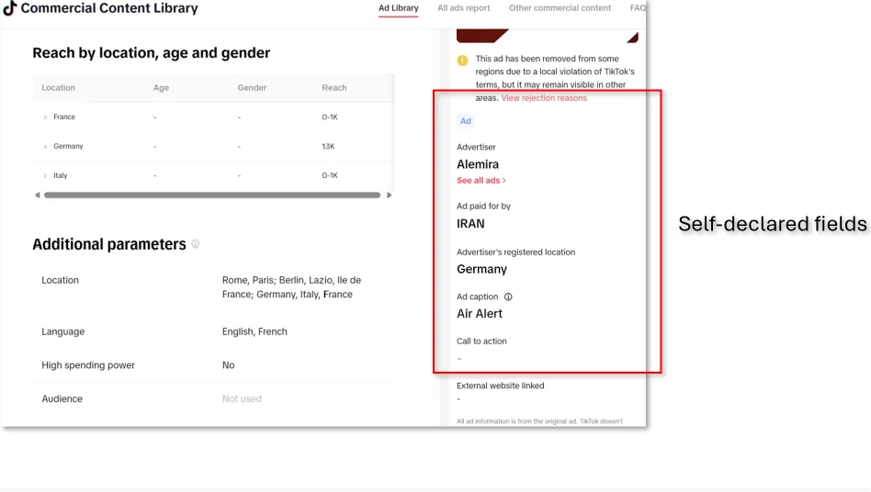Click the blue Ad tag badge
This screenshot has width=871, height=492.
(466, 121)
